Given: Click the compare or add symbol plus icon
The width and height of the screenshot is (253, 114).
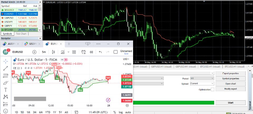Looking at the screenshot, I should [34, 52].
